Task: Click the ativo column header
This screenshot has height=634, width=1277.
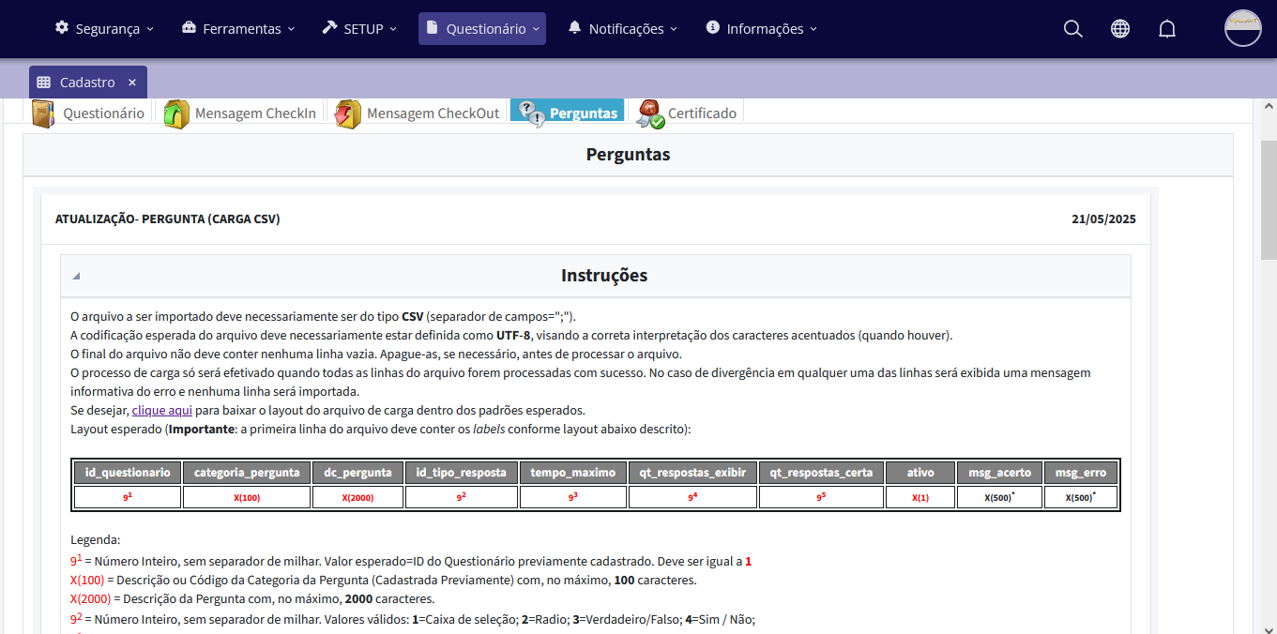Action: (920, 472)
